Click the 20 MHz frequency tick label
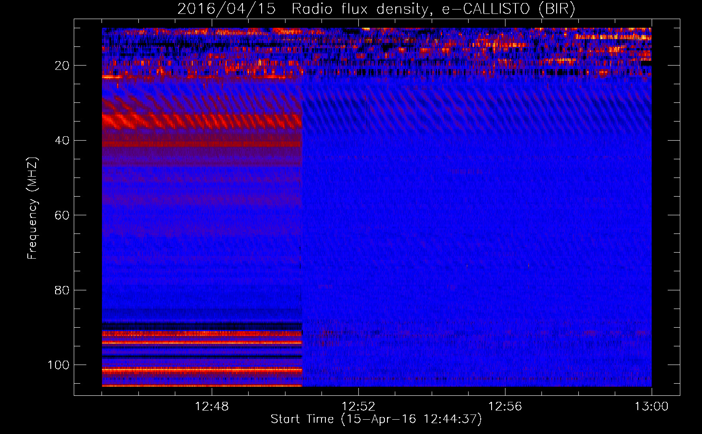The image size is (702, 434). point(62,66)
